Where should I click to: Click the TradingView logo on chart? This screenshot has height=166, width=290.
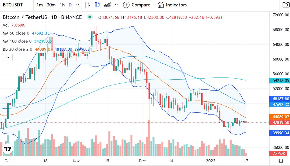click(x=7, y=149)
